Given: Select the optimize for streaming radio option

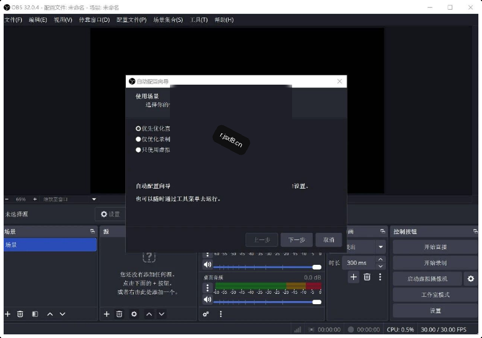Looking at the screenshot, I should click(153, 128).
